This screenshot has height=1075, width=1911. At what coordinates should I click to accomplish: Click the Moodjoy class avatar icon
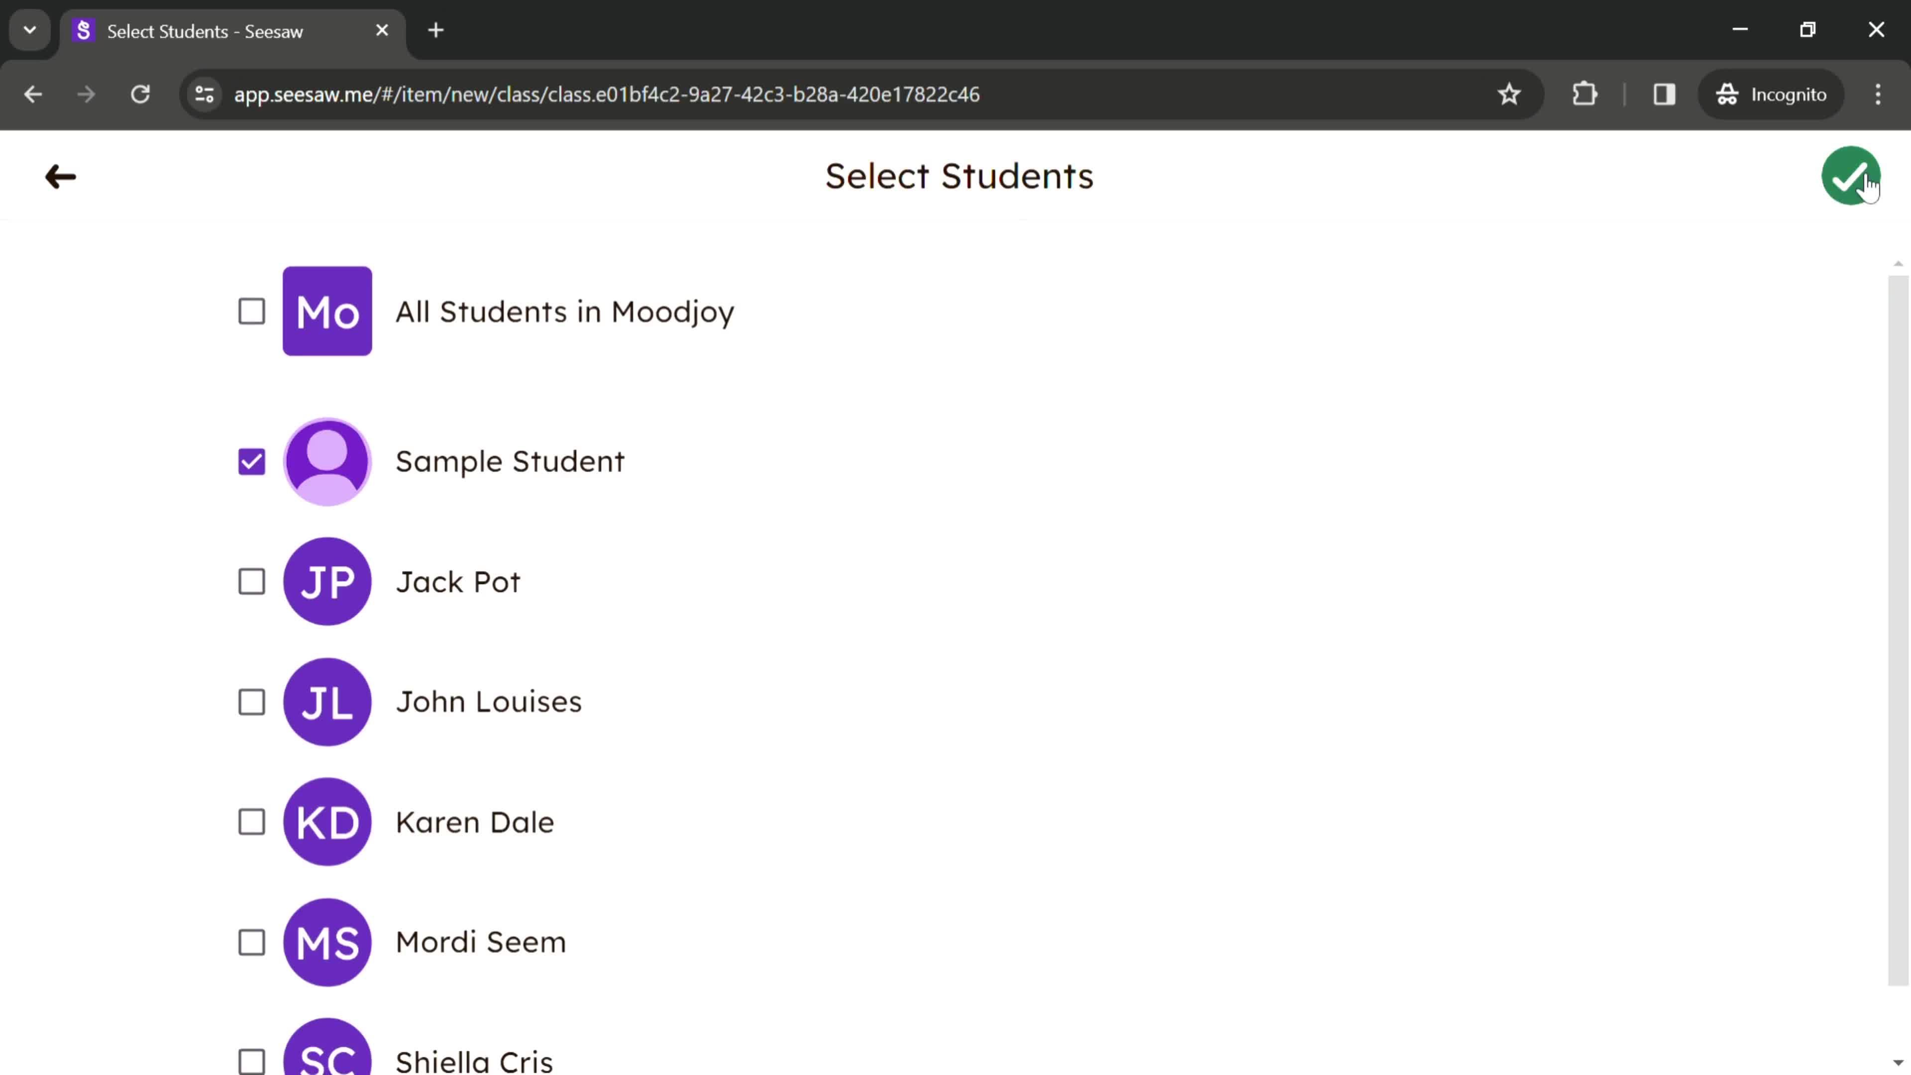pyautogui.click(x=328, y=311)
